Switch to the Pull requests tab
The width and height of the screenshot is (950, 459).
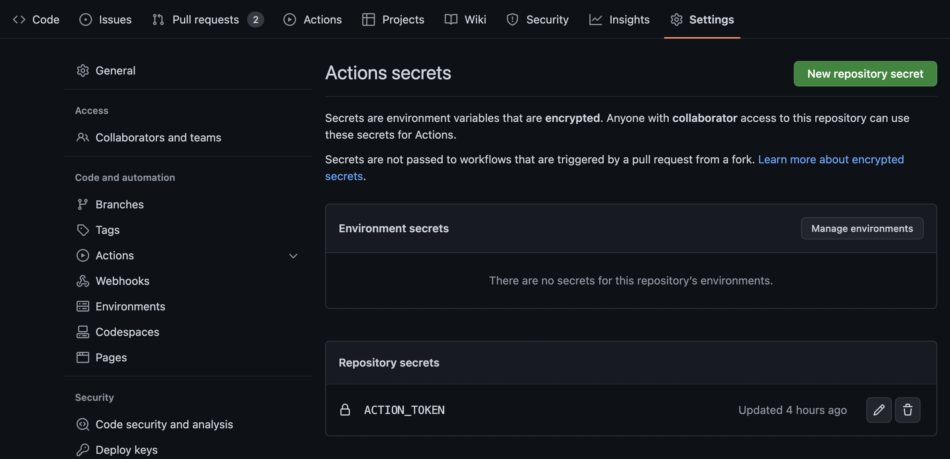pos(206,20)
